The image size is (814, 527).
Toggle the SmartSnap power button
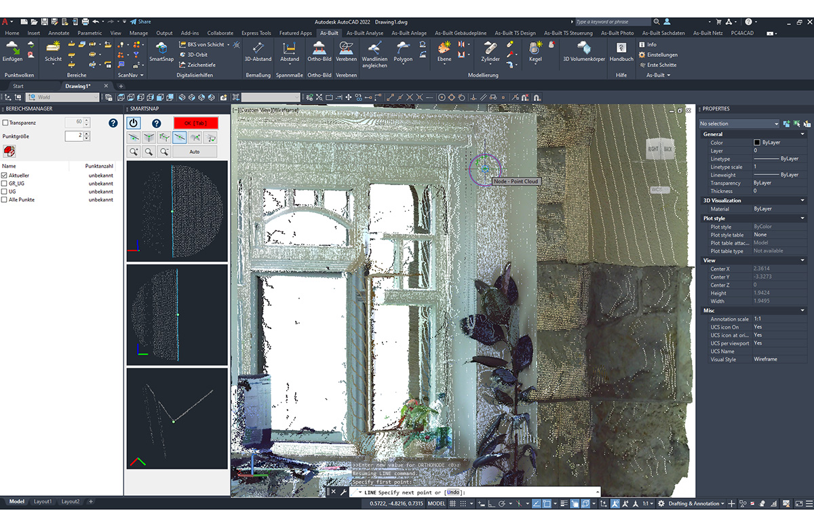[x=133, y=123]
